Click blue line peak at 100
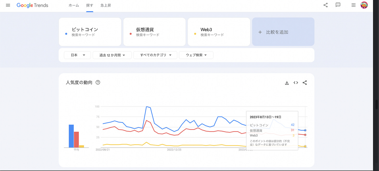Viewport: 379px width, 171px height. click(147, 106)
